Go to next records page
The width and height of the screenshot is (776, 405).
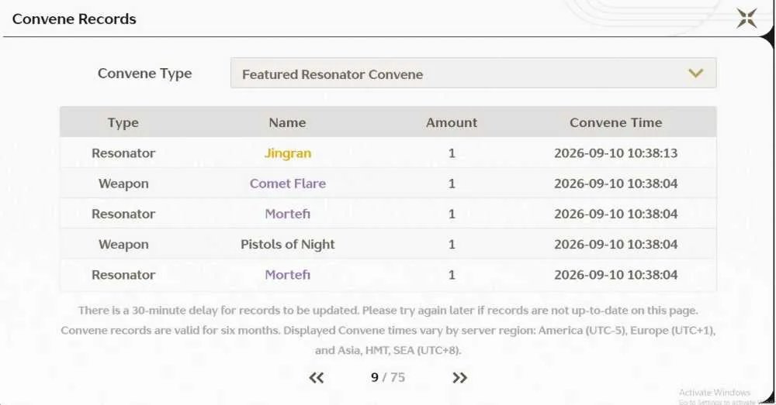coord(459,378)
